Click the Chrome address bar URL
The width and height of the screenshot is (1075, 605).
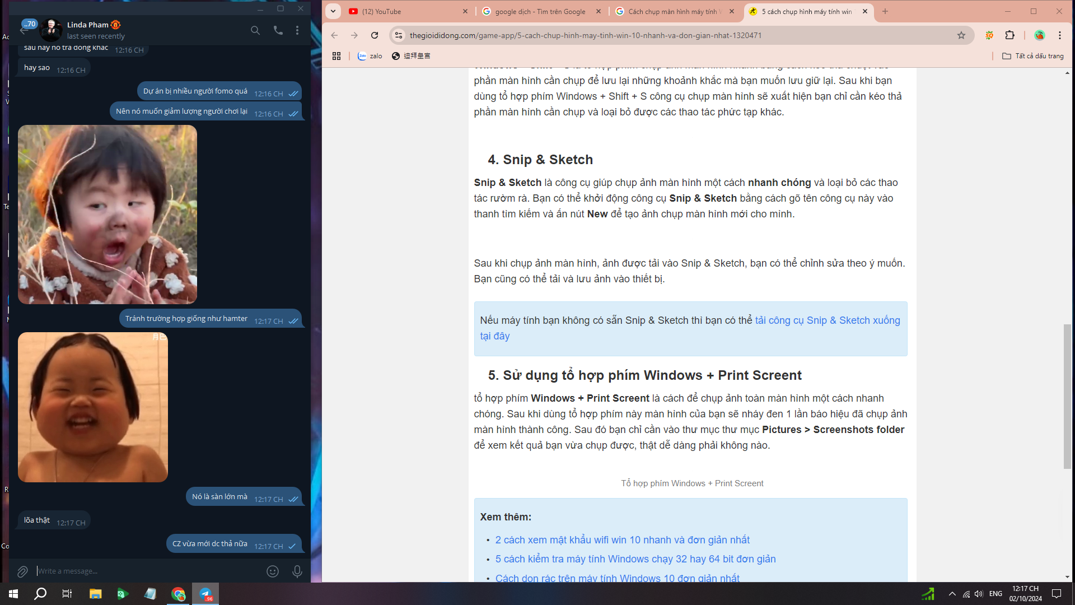click(x=585, y=35)
